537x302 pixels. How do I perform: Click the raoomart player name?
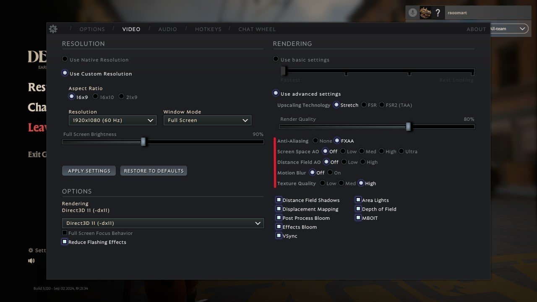(x=457, y=13)
